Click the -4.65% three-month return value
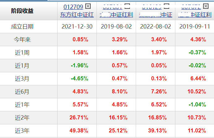This screenshot has width=214, height=138. pyautogui.click(x=79, y=79)
